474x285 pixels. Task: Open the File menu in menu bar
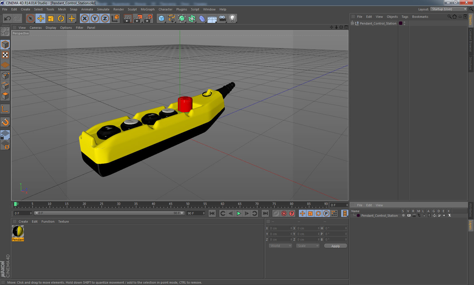pos(5,9)
